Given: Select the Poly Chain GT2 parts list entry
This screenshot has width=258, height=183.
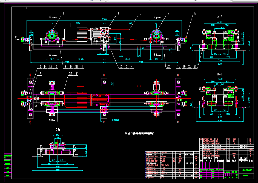Looking at the screenshot, I should (208, 149).
